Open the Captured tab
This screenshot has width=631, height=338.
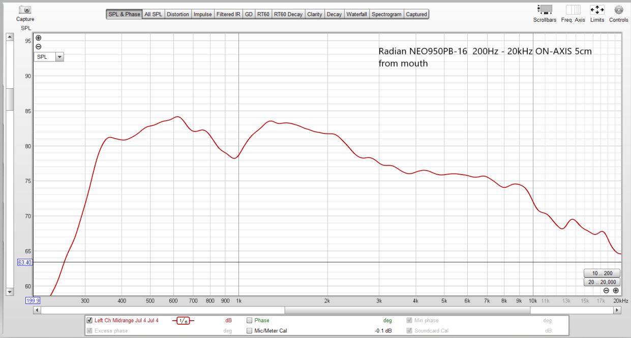(x=416, y=14)
